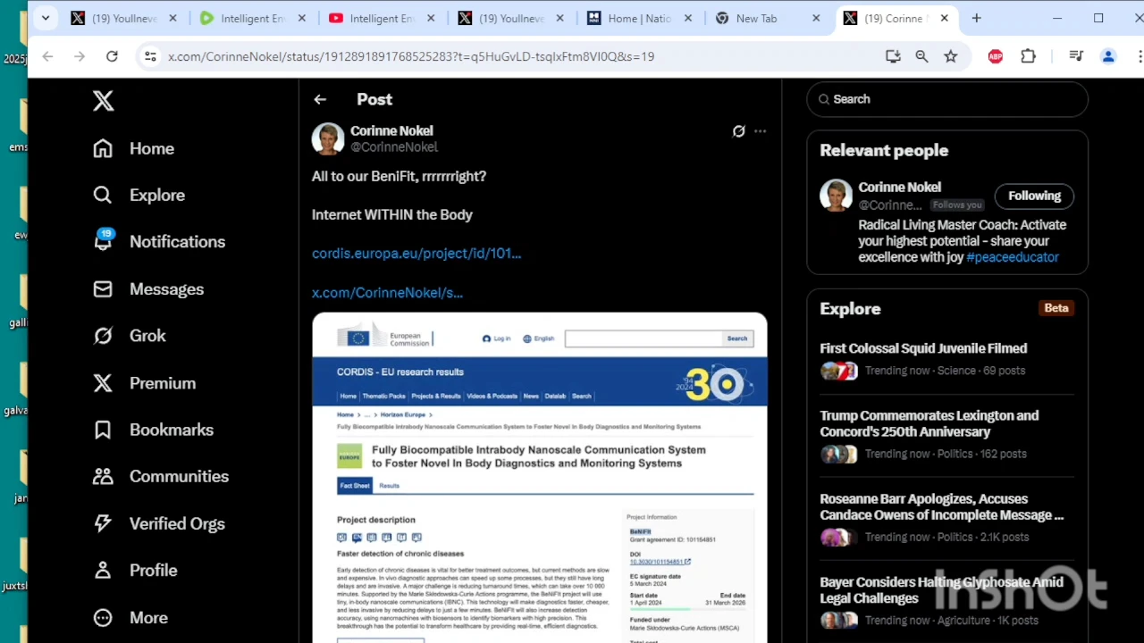1144x643 pixels.
Task: Click the browser Forward button
Action: (x=80, y=56)
